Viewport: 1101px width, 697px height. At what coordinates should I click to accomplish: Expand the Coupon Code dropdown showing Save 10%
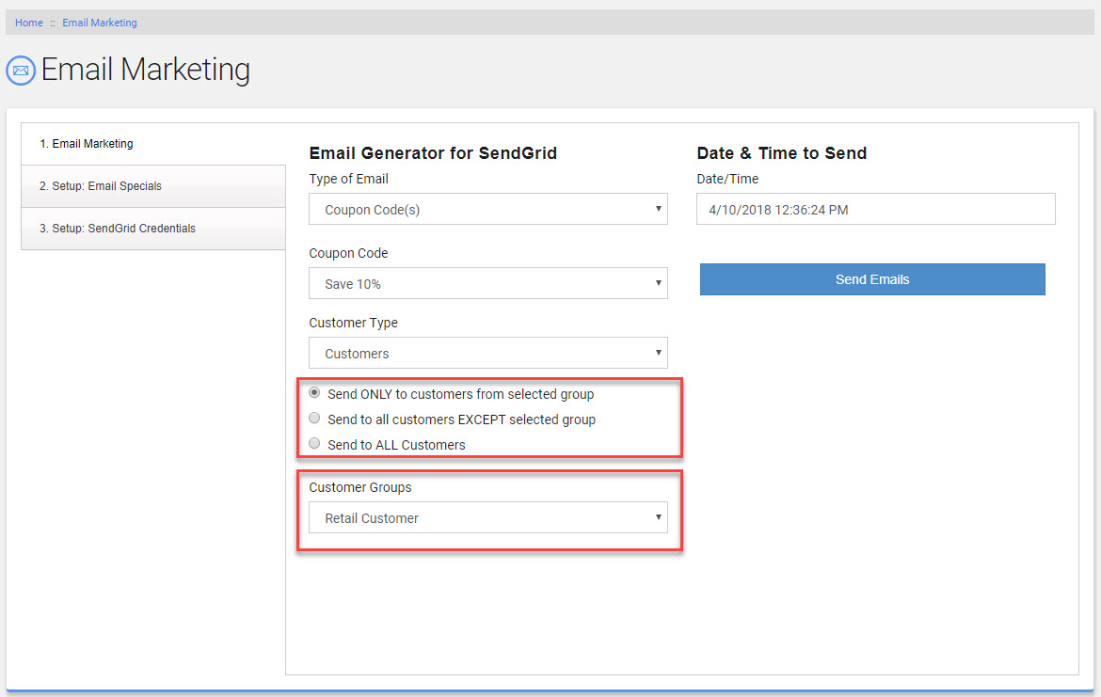pos(487,284)
